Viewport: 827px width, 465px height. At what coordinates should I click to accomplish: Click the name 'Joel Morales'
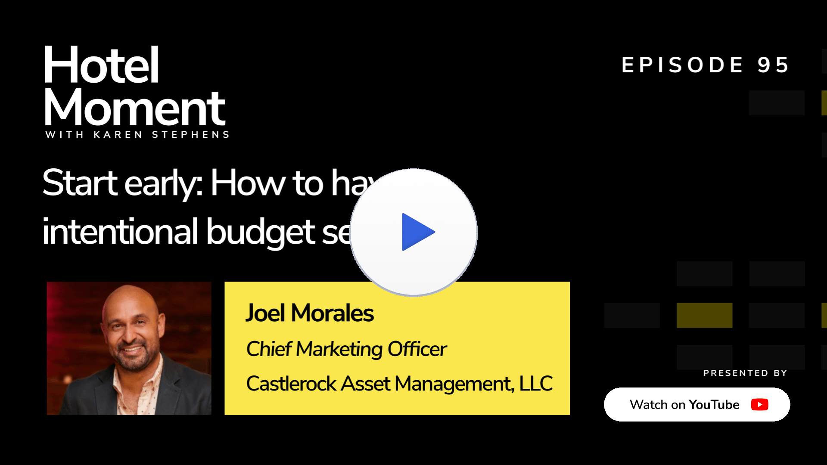pos(309,313)
